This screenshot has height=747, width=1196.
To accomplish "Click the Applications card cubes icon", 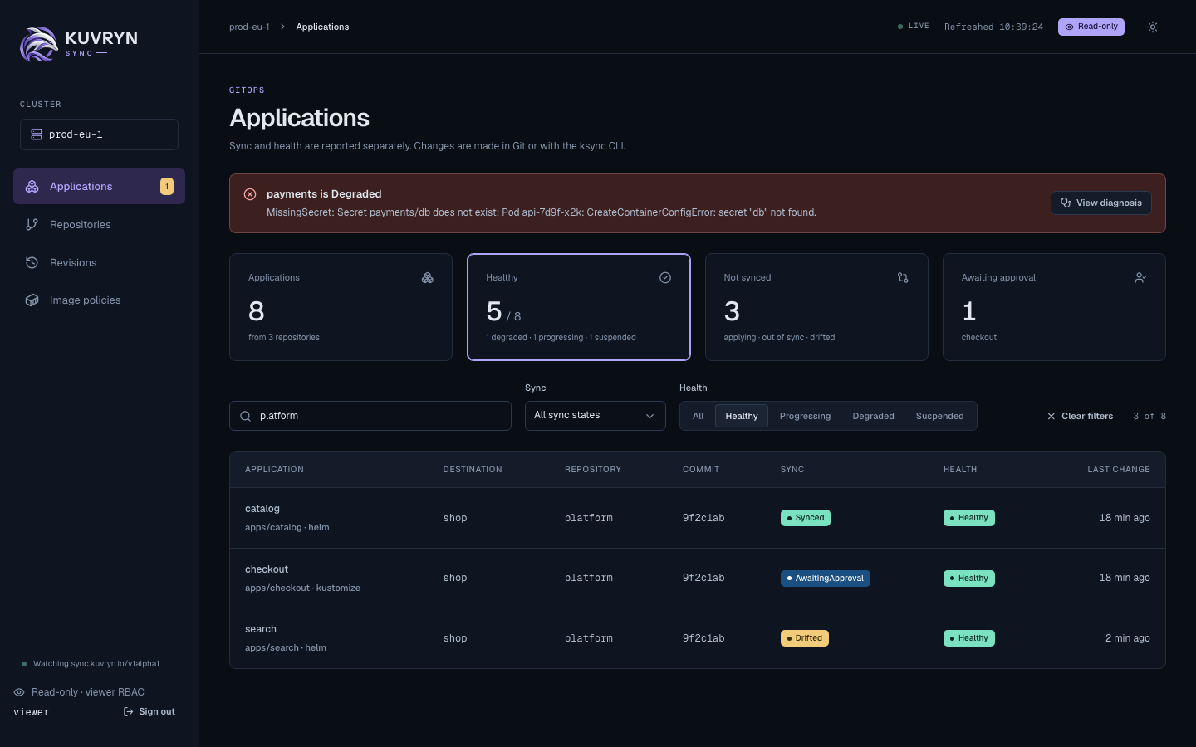I will (x=428, y=278).
